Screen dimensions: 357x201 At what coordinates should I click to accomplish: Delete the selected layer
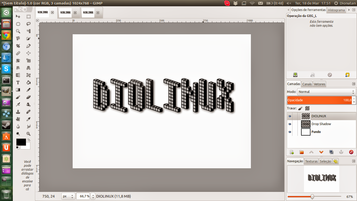click(351, 152)
